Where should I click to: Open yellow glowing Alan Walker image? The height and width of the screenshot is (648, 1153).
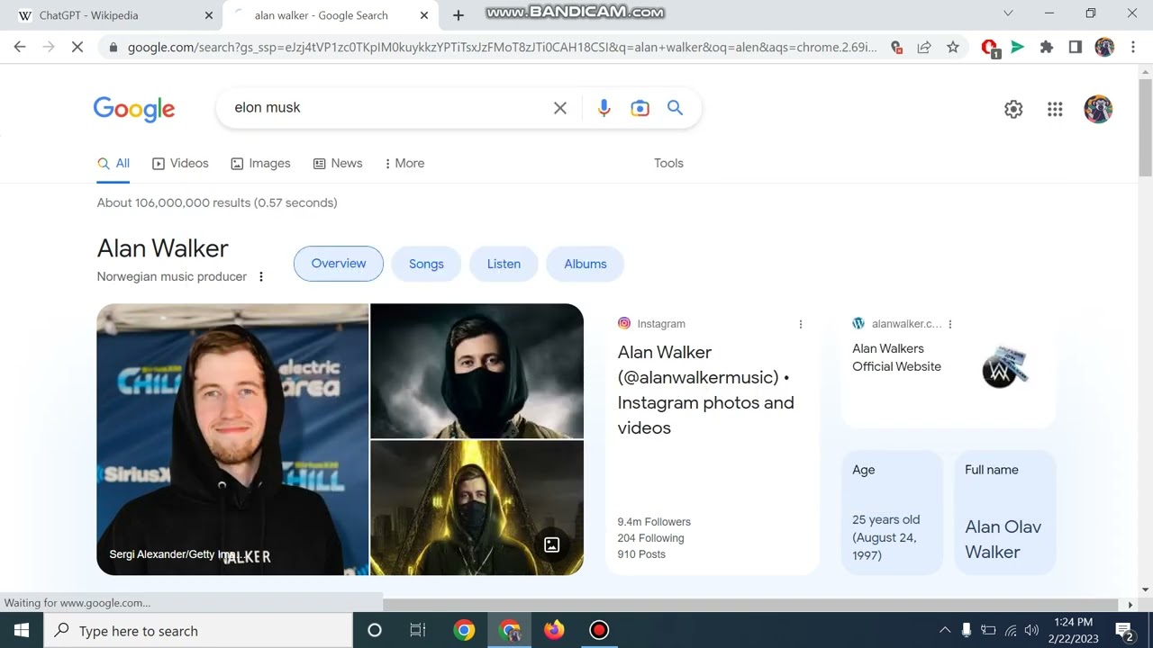477,508
